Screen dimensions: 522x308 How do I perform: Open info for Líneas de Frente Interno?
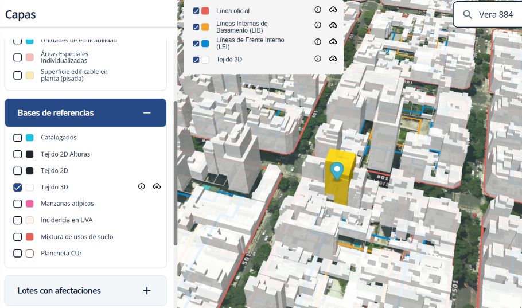[x=318, y=42]
